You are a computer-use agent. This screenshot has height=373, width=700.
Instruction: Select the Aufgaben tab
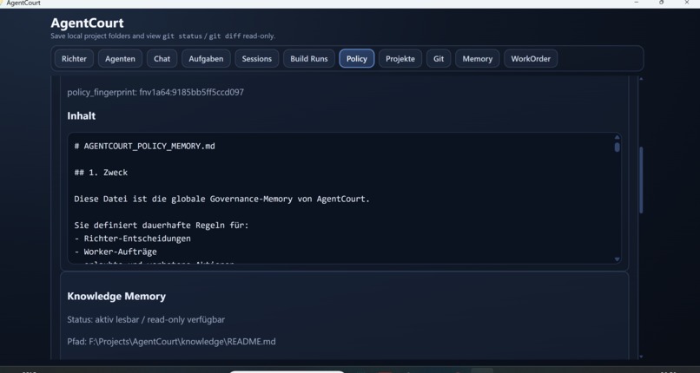tap(206, 58)
